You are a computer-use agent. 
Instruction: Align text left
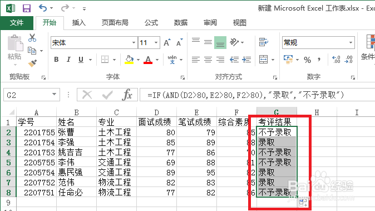pos(196,60)
